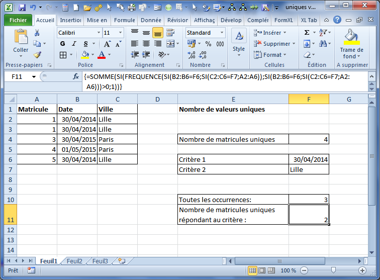
Task: Click the Format Painter brush icon
Action: click(x=37, y=55)
